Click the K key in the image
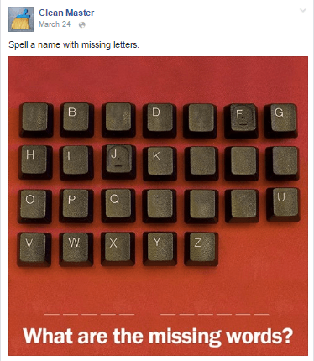The height and width of the screenshot is (361, 314). (x=160, y=164)
